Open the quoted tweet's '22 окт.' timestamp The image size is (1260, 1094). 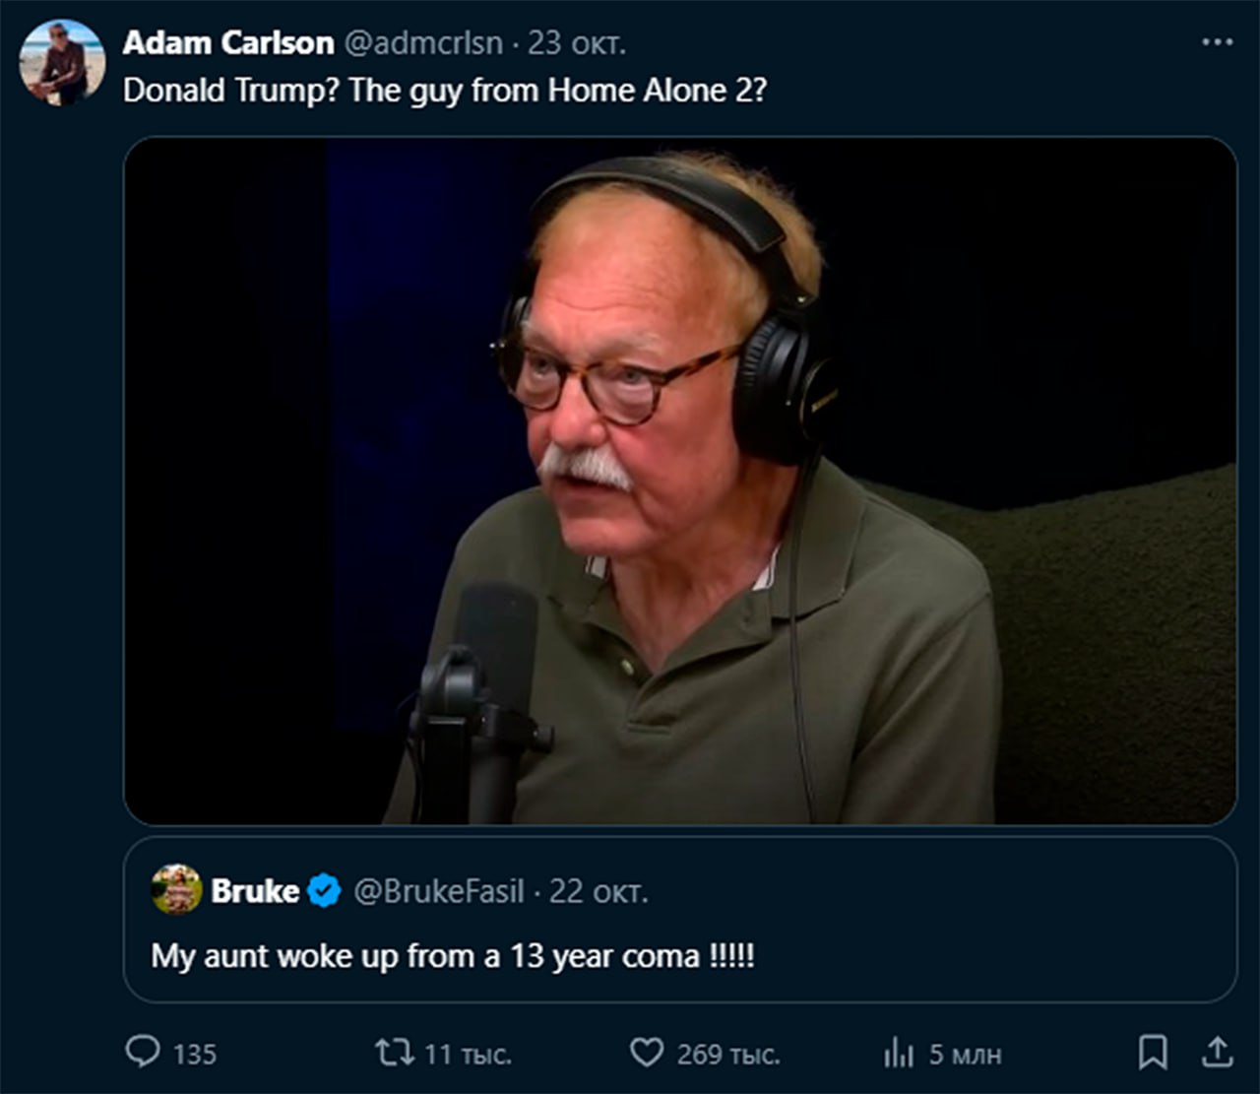(x=598, y=891)
